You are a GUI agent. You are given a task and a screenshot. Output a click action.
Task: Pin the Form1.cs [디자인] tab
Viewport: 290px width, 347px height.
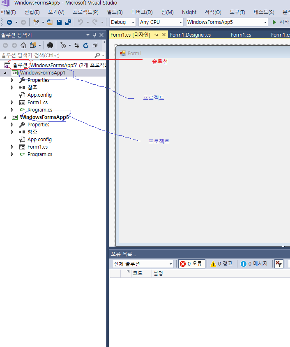click(x=156, y=35)
